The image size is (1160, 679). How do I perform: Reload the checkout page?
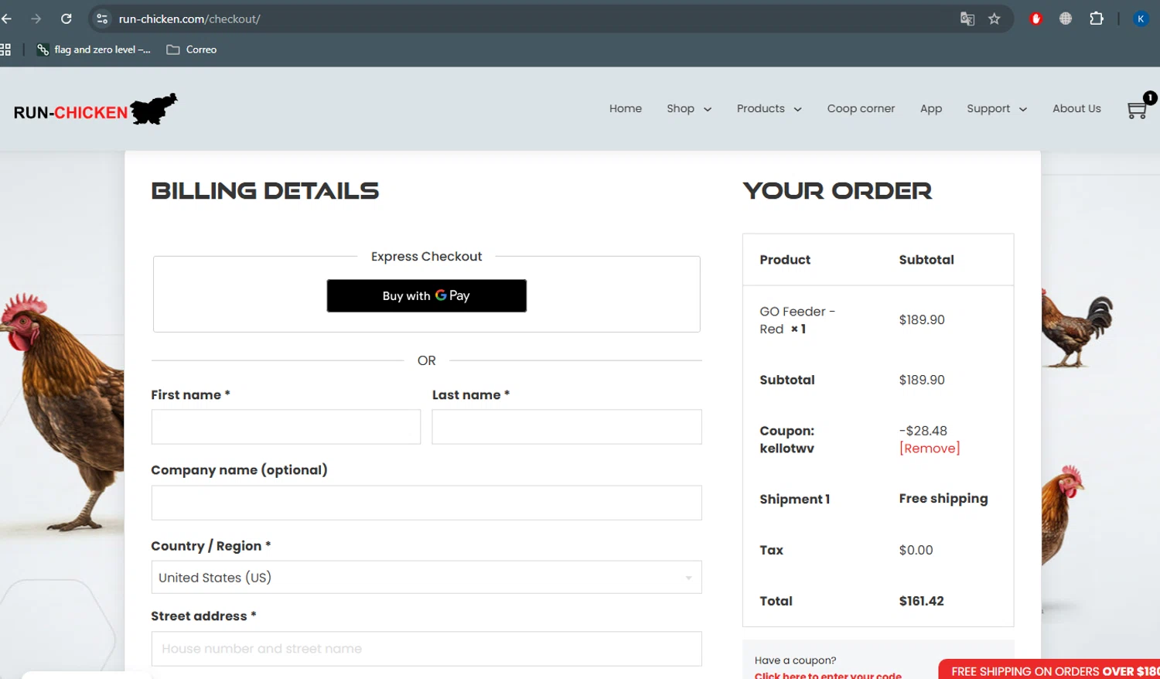point(67,19)
